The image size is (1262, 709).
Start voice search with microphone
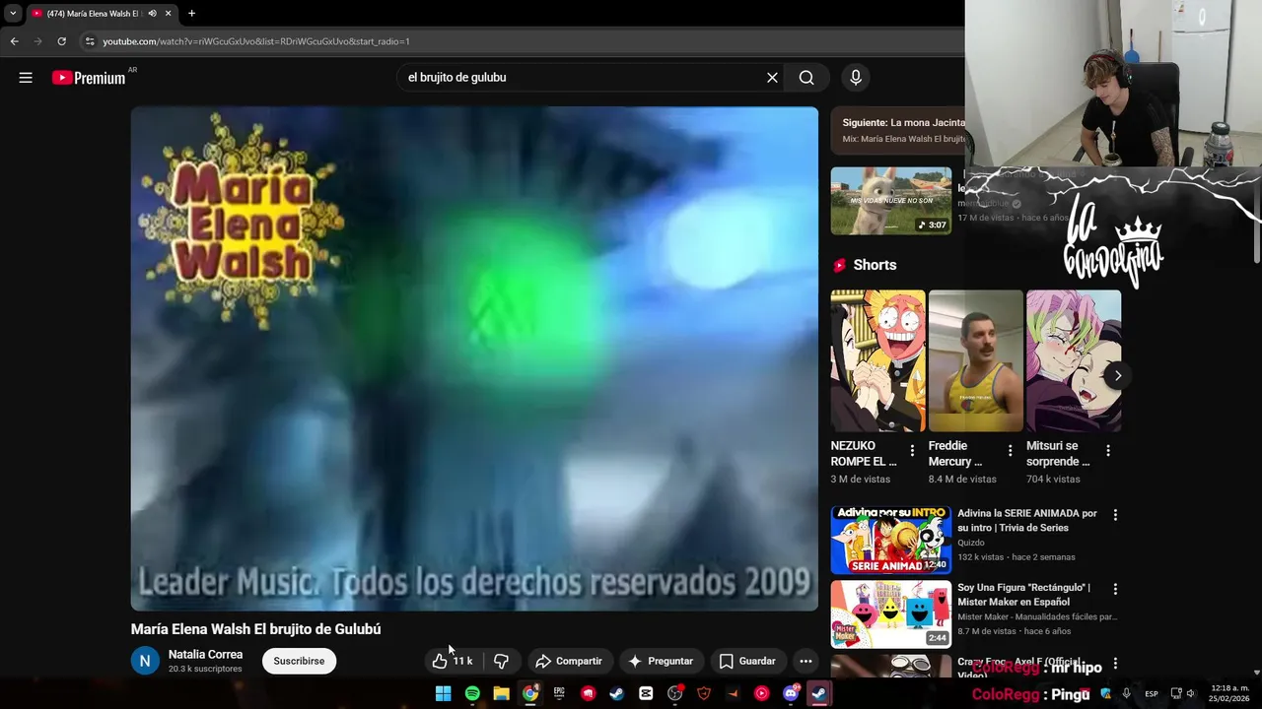pyautogui.click(x=855, y=78)
